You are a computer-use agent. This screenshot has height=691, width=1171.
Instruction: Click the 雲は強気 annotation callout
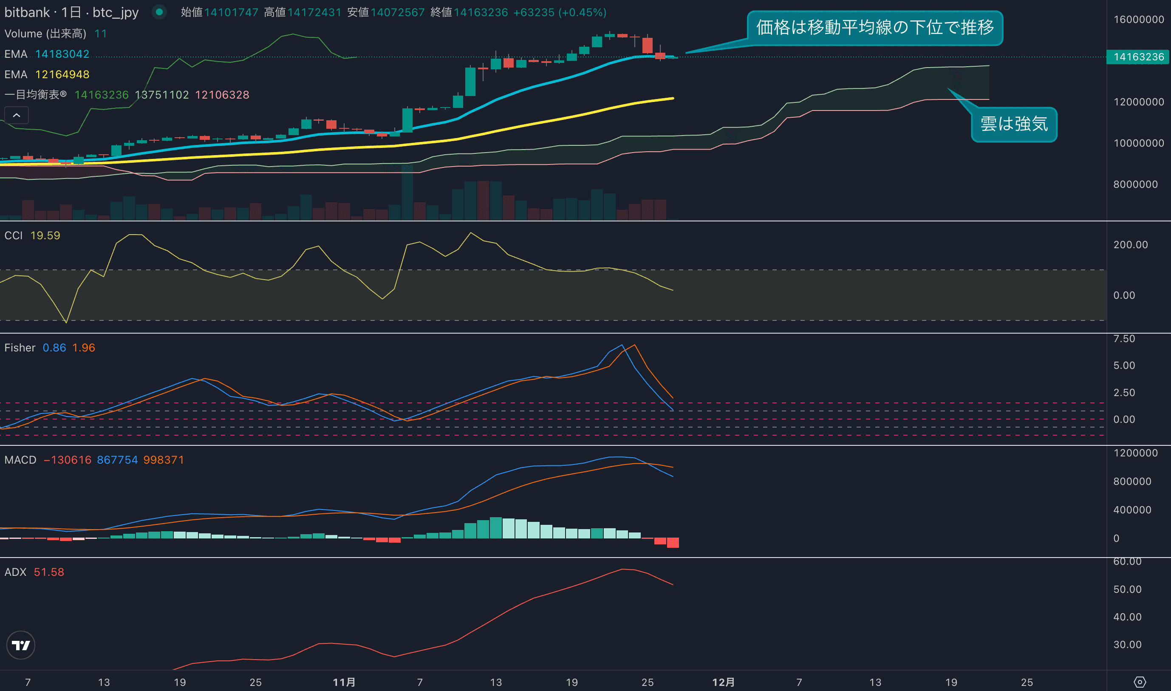tap(1014, 125)
